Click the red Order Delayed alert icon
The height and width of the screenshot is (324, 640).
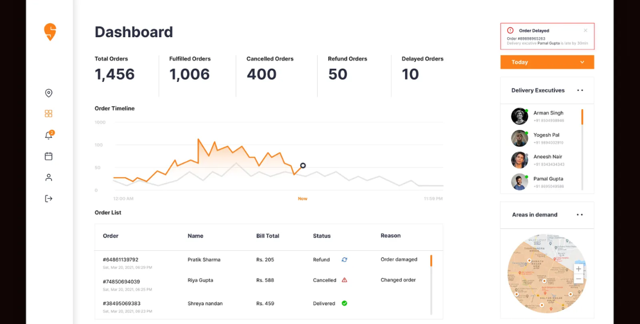click(x=510, y=30)
